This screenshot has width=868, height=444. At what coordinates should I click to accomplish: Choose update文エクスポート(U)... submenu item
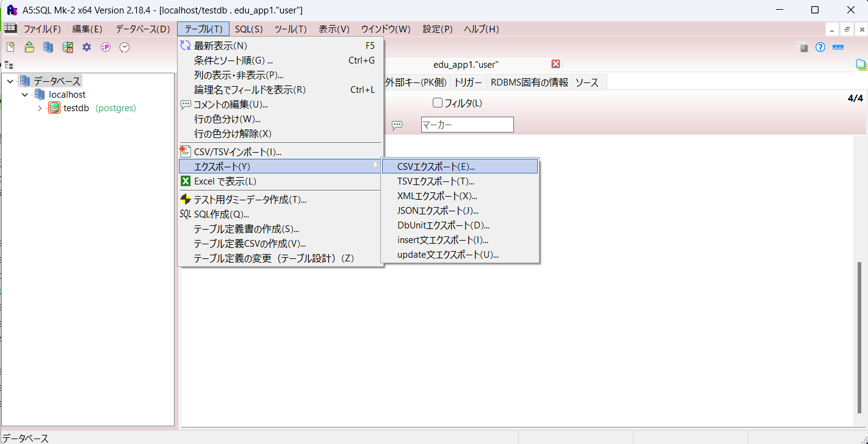point(460,254)
